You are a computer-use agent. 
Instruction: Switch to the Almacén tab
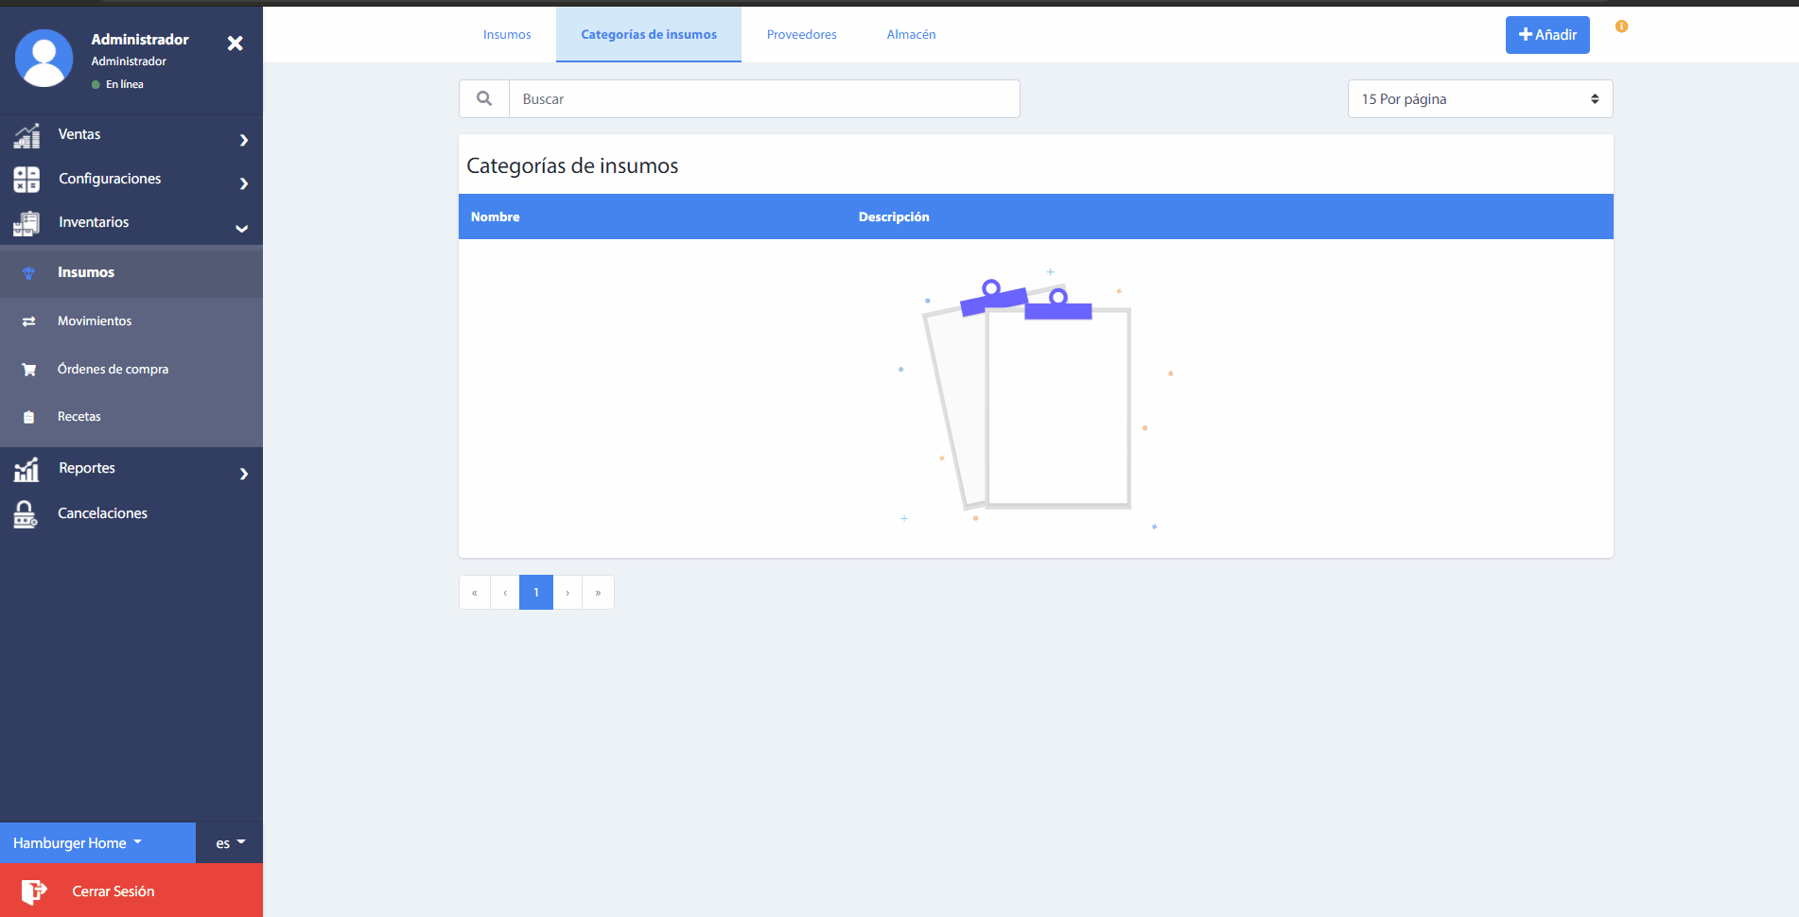pos(911,35)
